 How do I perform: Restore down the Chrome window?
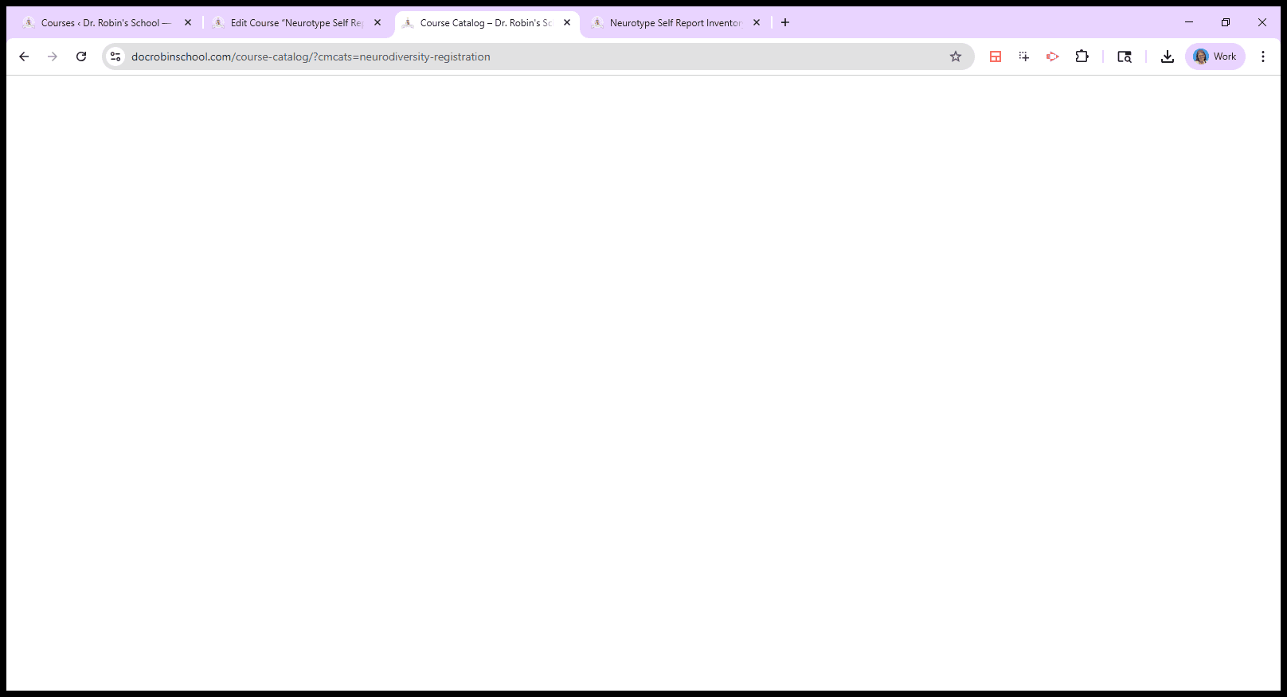[x=1226, y=22]
